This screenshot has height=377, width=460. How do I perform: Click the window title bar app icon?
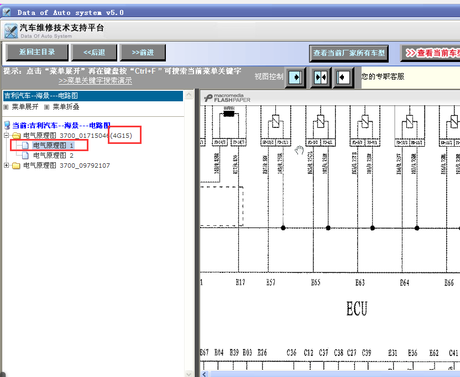pos(7,12)
